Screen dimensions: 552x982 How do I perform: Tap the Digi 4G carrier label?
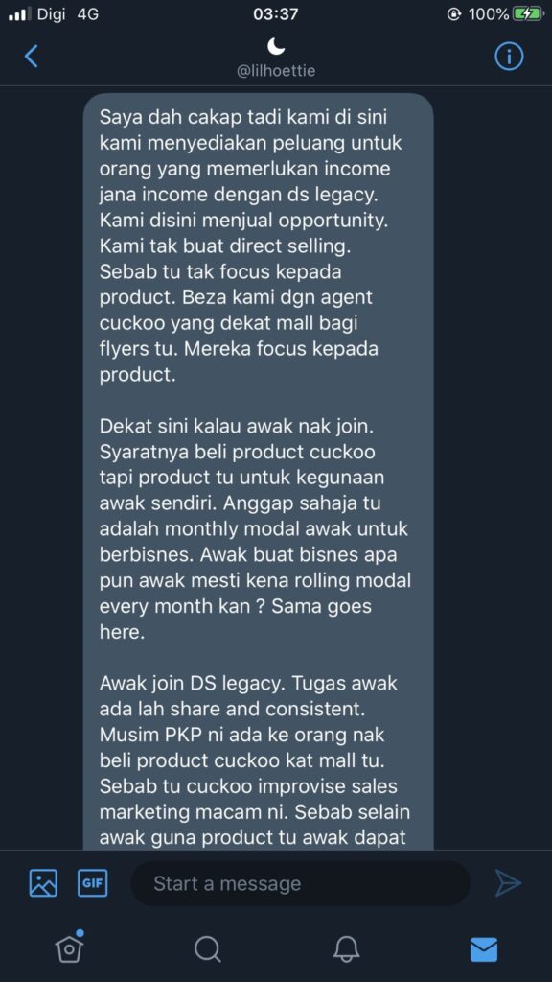click(x=68, y=13)
